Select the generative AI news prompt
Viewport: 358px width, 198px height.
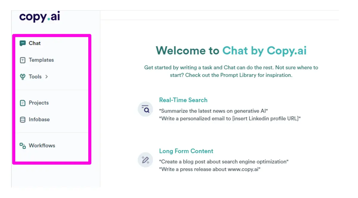pyautogui.click(x=214, y=111)
